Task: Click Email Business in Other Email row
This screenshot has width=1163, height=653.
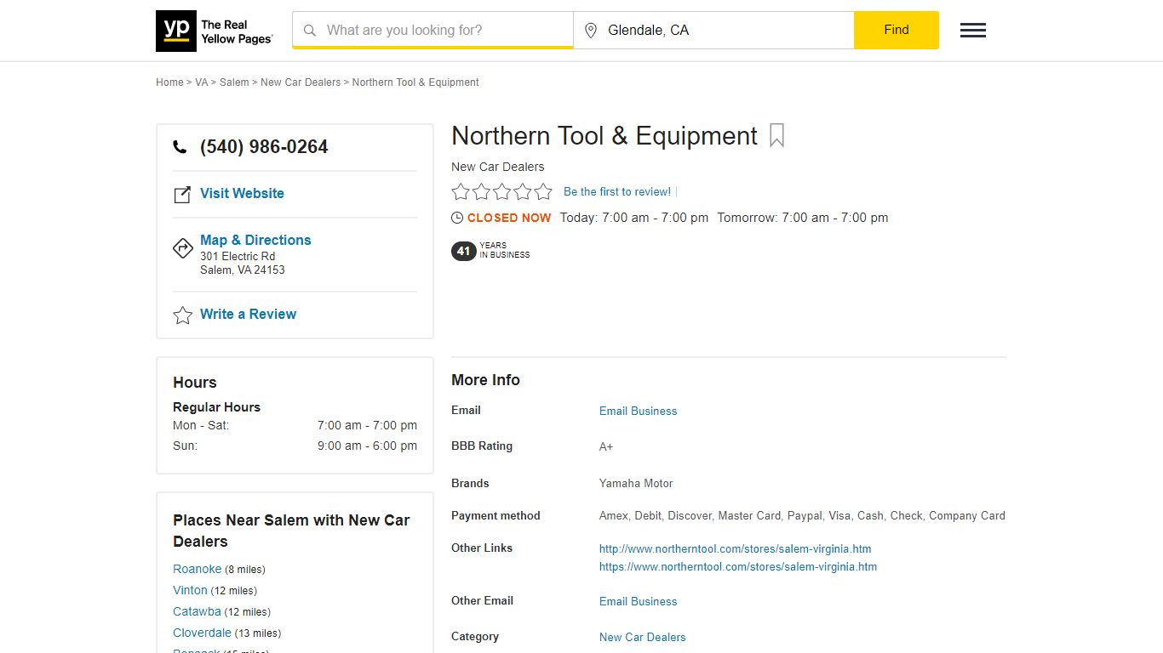Action: (x=638, y=601)
